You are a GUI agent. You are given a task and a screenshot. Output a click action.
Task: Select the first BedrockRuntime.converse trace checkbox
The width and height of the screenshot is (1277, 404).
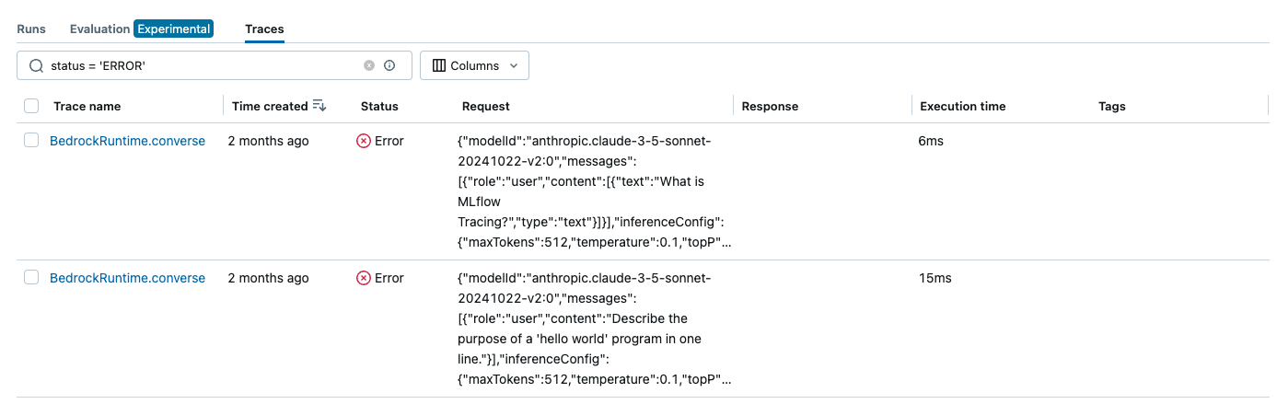(x=31, y=140)
